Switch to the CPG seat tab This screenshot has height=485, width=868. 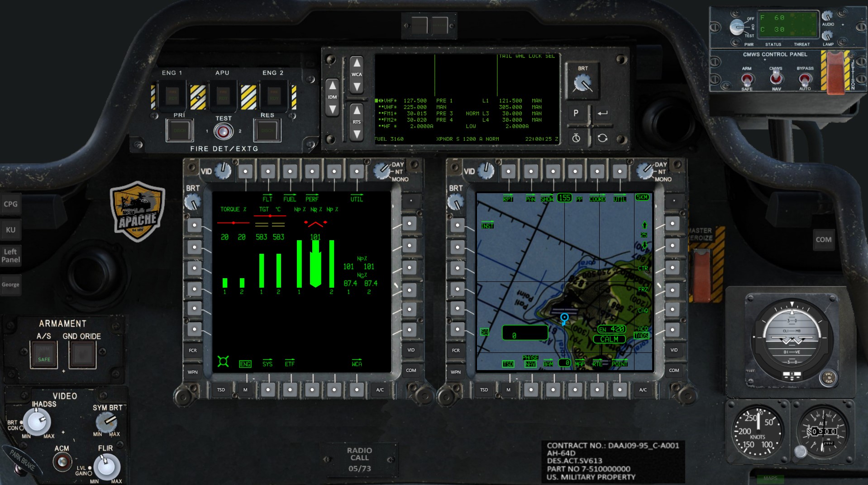(x=10, y=204)
